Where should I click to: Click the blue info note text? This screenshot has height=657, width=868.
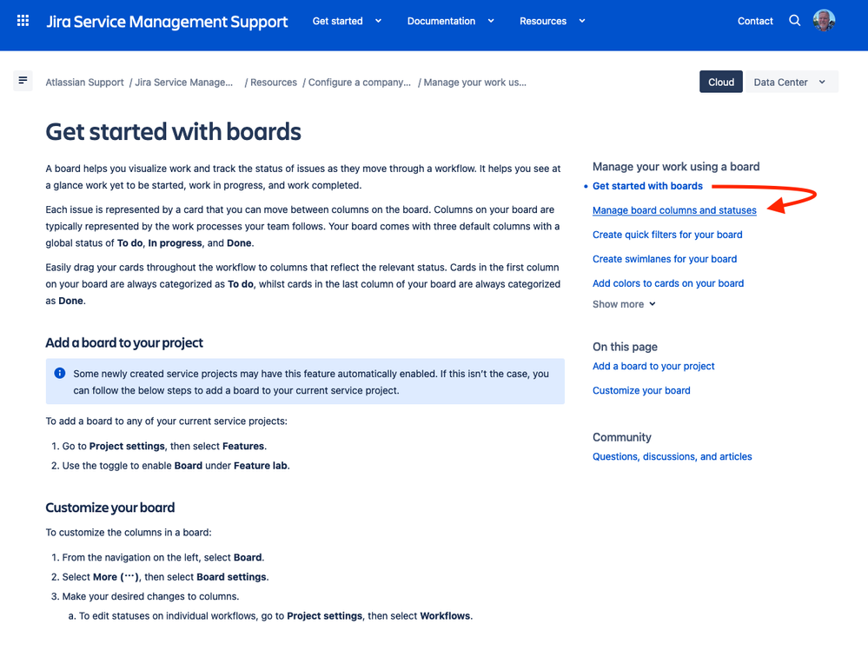tap(311, 382)
